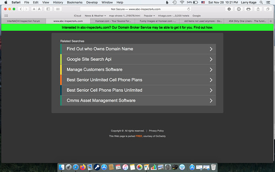The width and height of the screenshot is (275, 172).
Task: Open the File menu
Action: (27, 2)
